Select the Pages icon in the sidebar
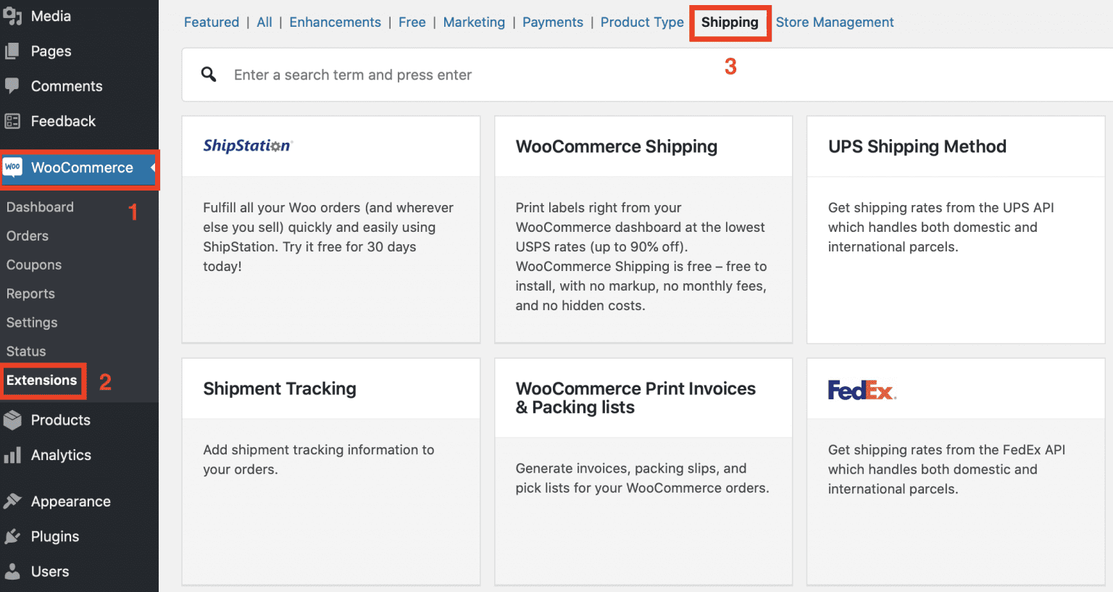The image size is (1113, 592). coord(13,51)
